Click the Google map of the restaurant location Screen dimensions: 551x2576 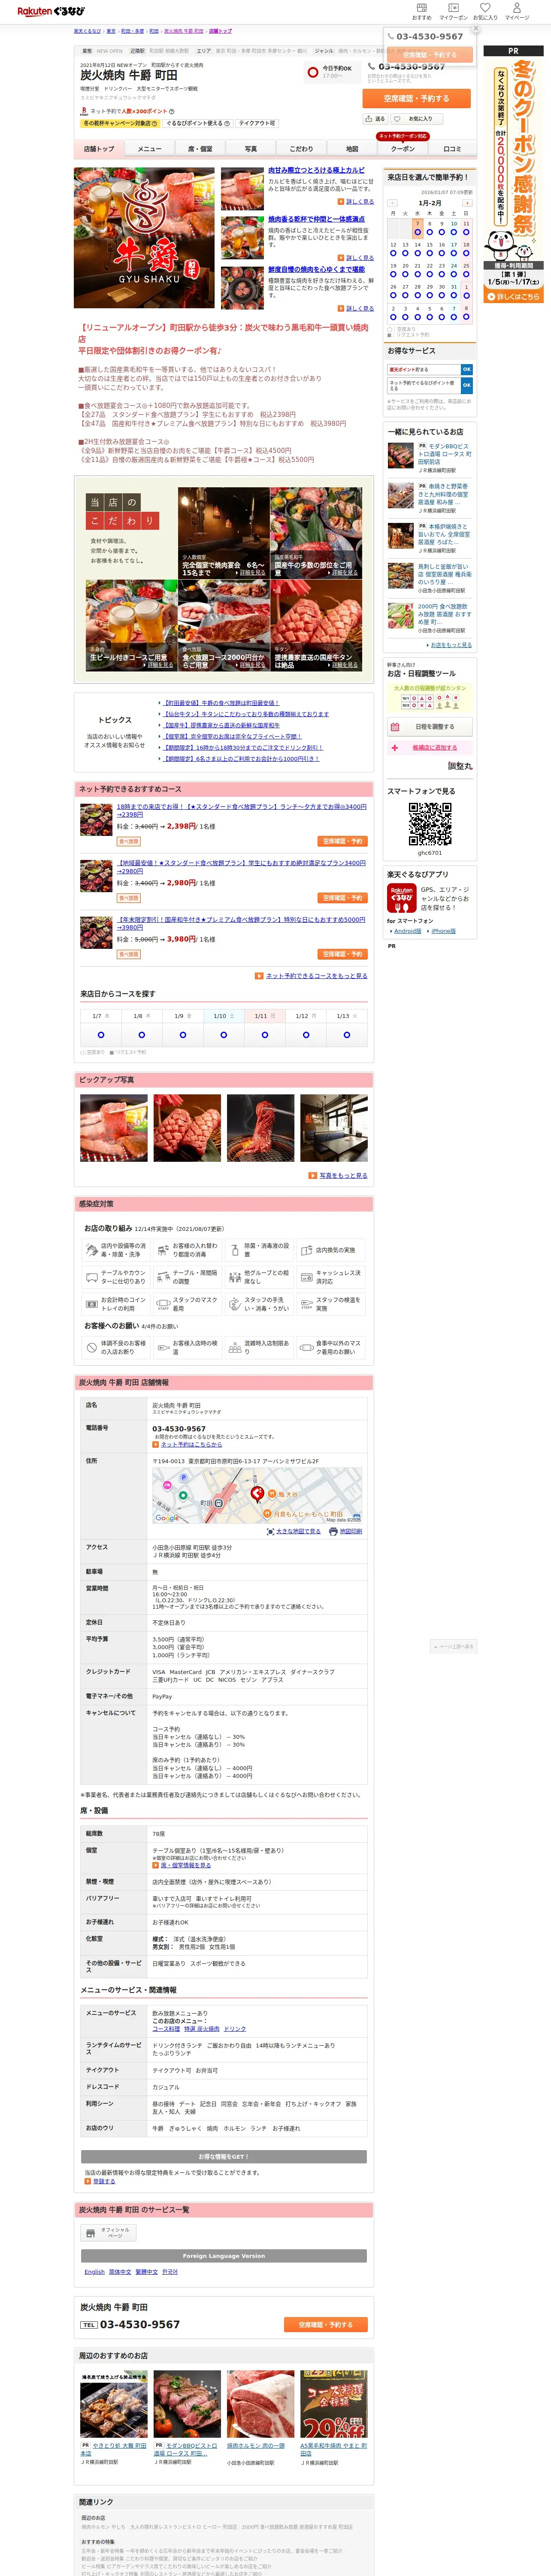click(257, 1495)
